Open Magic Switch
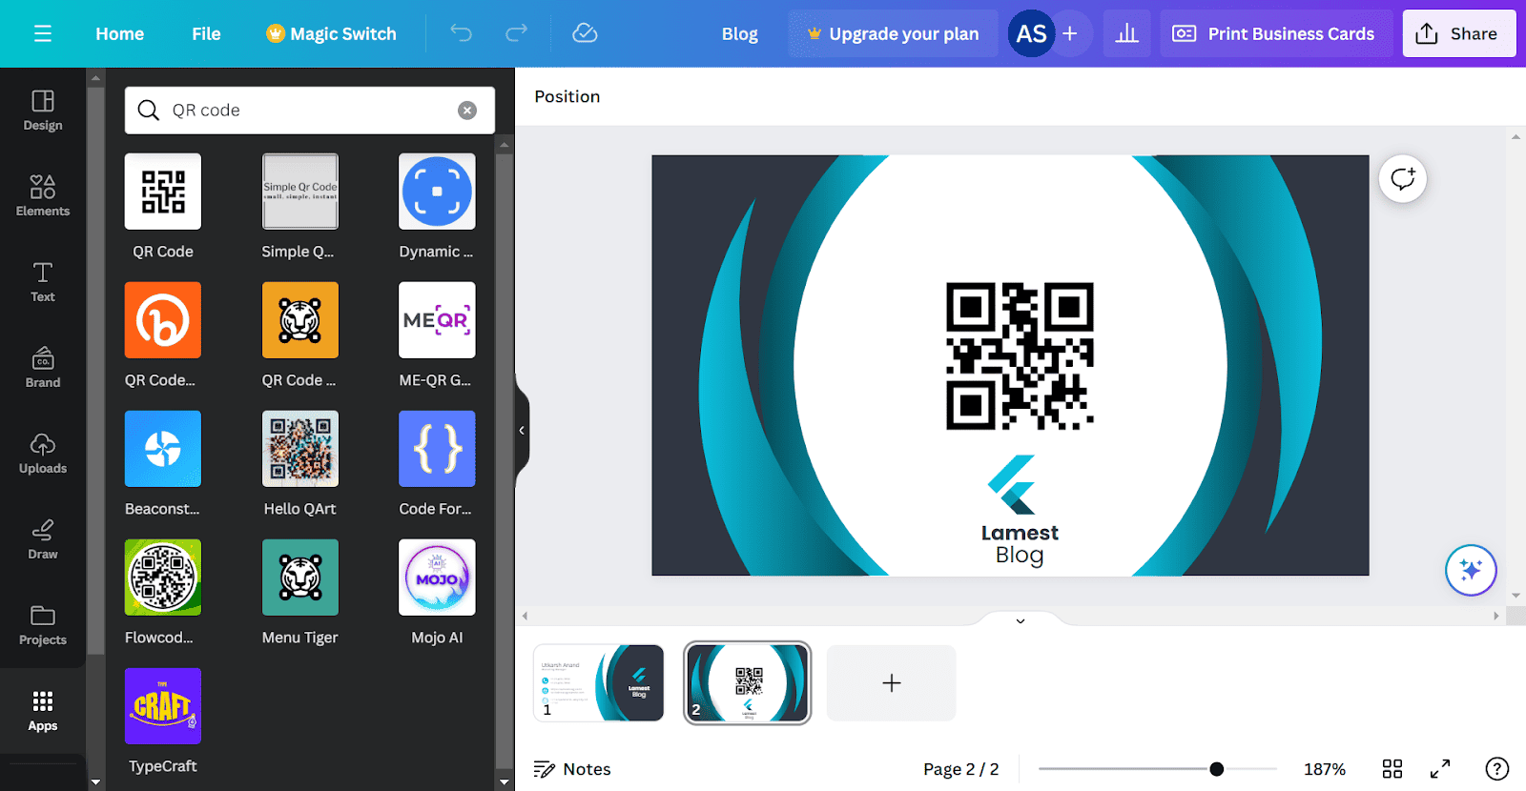 point(331,33)
